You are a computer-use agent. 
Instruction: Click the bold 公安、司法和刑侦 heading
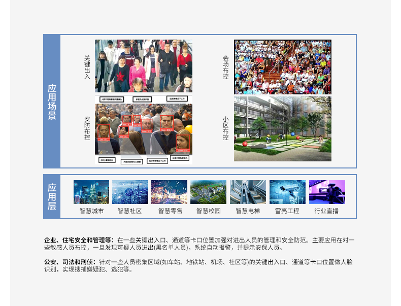[70, 262]
